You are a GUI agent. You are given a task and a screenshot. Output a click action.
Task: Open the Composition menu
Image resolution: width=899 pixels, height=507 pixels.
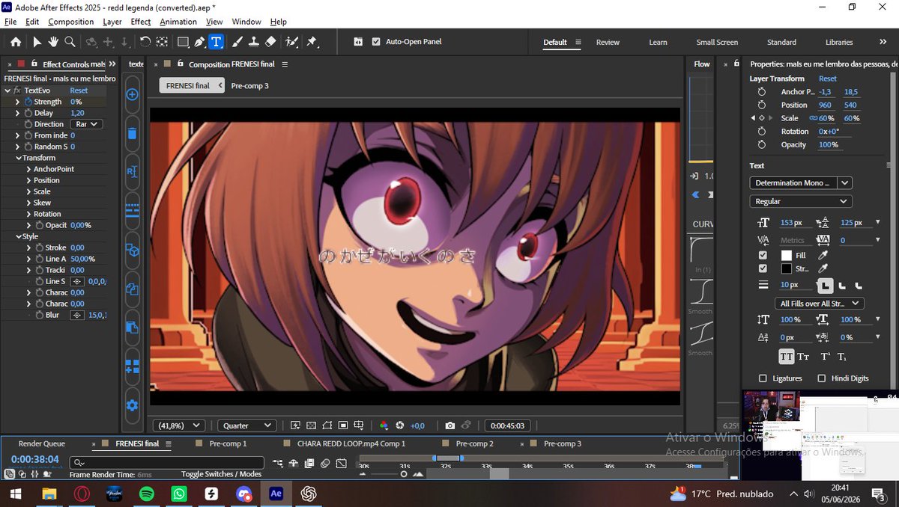[70, 22]
